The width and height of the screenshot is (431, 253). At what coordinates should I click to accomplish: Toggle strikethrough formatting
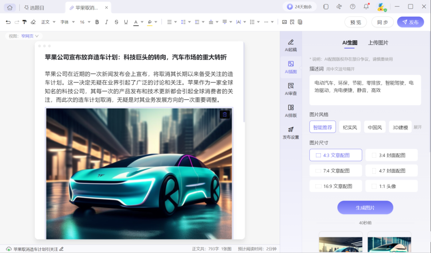116,22
